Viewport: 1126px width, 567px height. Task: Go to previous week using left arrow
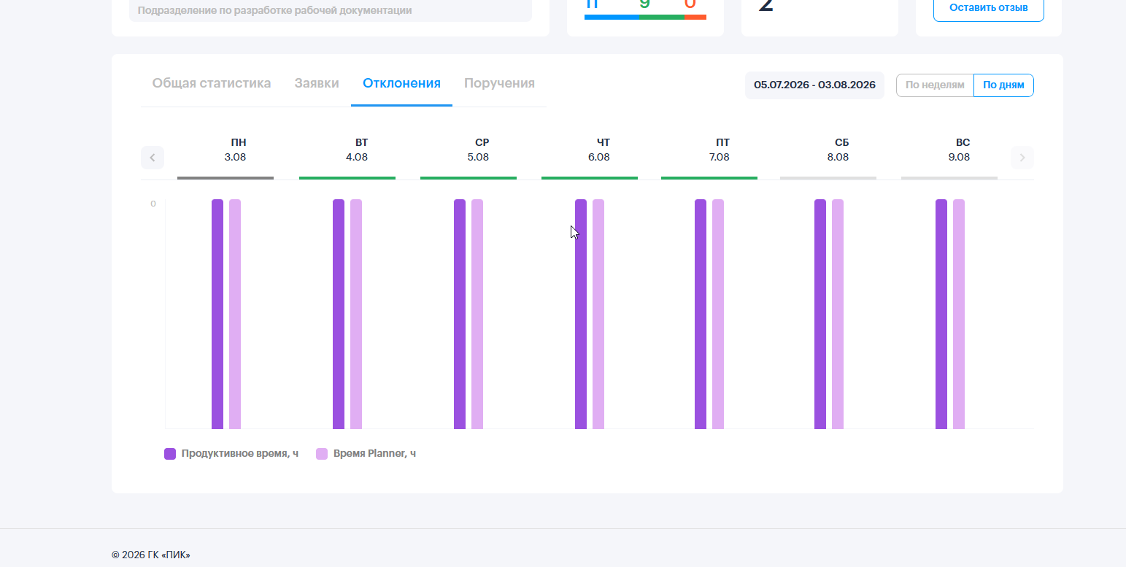[153, 158]
